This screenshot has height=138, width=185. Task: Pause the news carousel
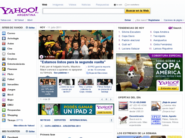106,99
